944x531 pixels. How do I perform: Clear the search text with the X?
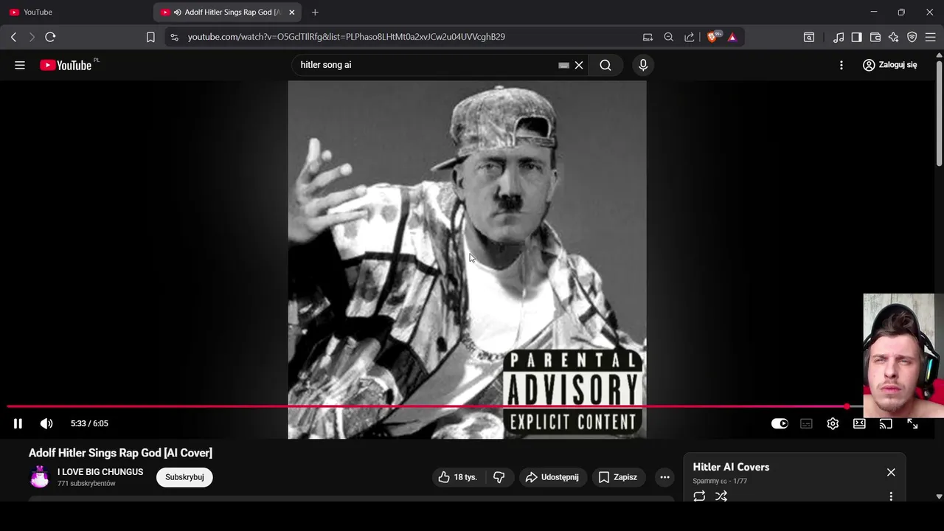579,65
